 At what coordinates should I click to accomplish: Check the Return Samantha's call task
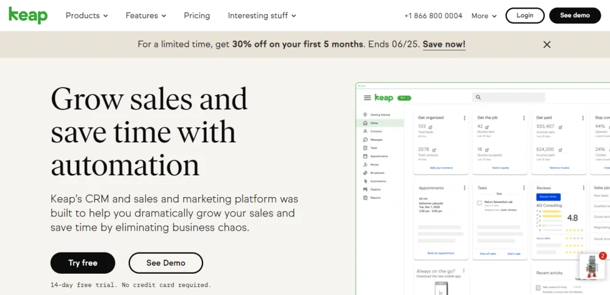pos(479,203)
